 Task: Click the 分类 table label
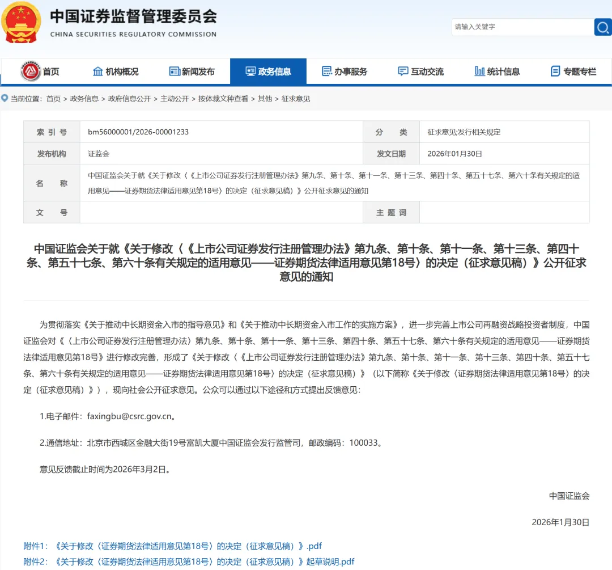(x=391, y=132)
